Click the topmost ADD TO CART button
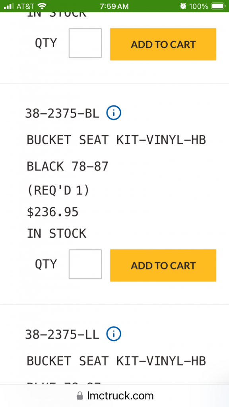The image size is (229, 407). click(163, 44)
